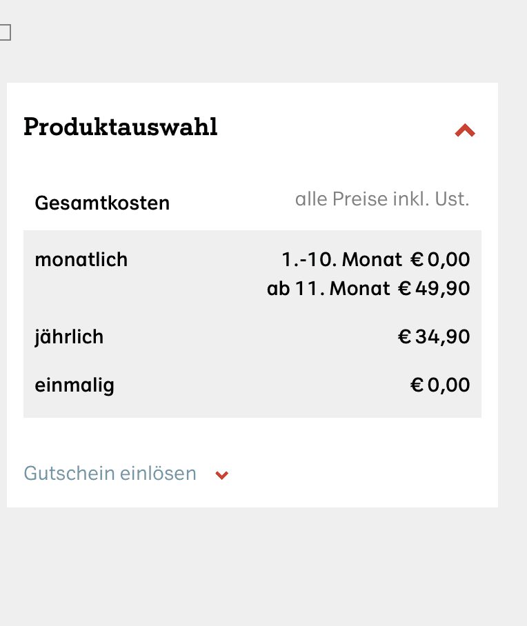Select the Gesamtkosten label
The width and height of the screenshot is (527, 626).
coord(102,203)
